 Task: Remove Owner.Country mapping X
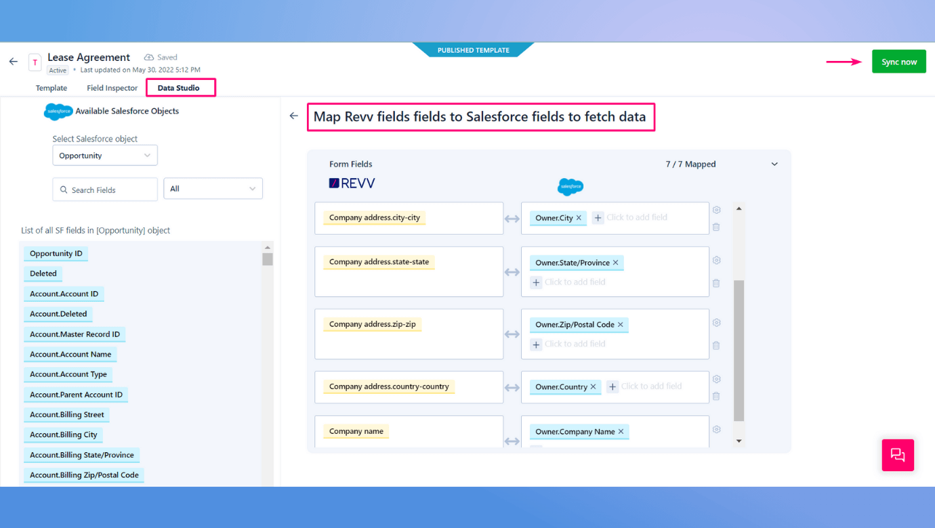click(x=593, y=387)
